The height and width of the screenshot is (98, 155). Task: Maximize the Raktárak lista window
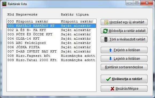pos(137,3)
